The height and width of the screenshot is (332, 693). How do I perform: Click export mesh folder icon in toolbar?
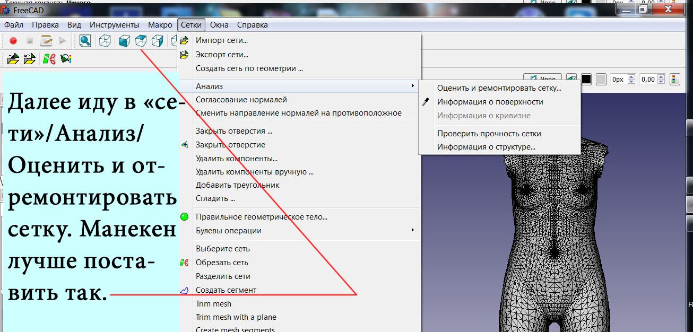click(30, 59)
